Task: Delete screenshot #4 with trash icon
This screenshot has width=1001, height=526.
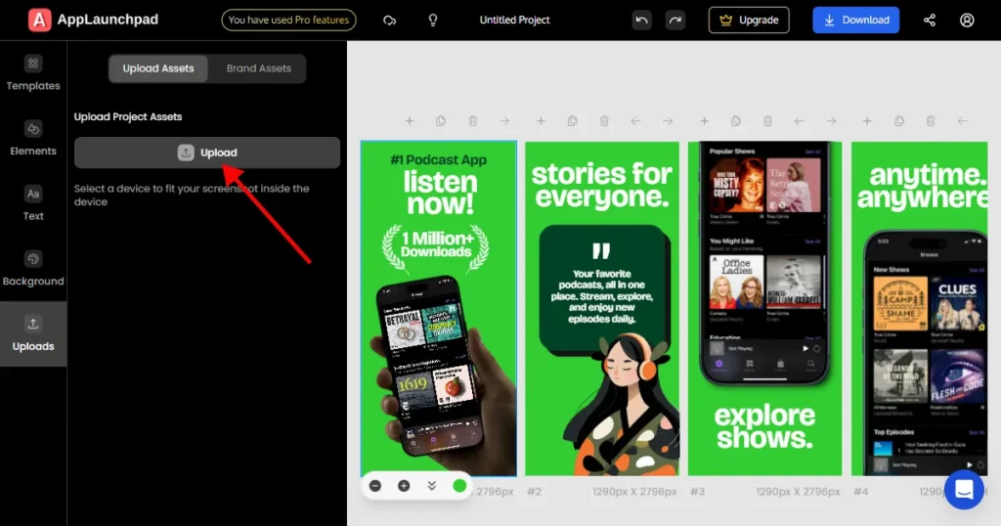Action: coord(931,120)
